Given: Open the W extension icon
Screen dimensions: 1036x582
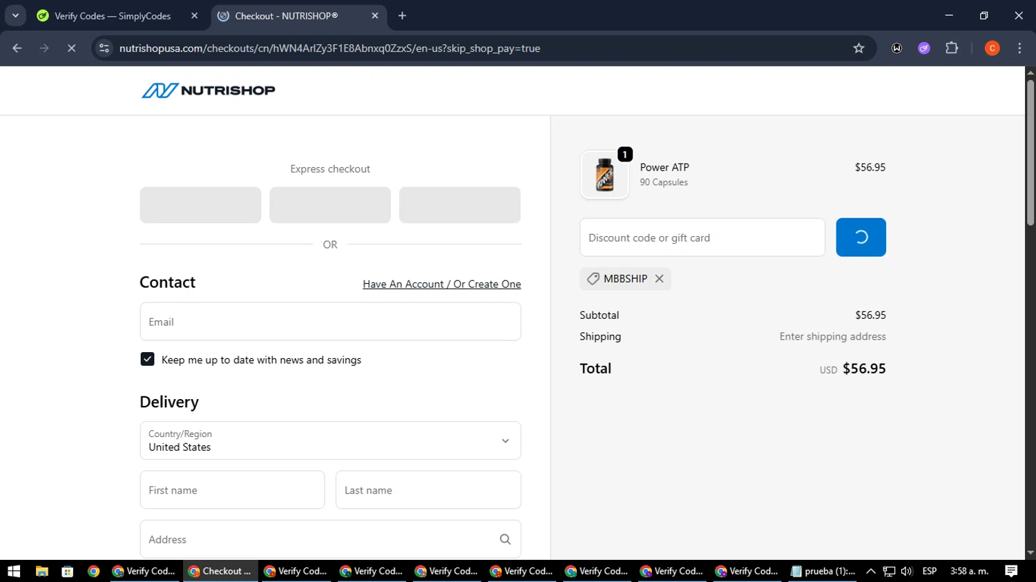Looking at the screenshot, I should (x=896, y=48).
